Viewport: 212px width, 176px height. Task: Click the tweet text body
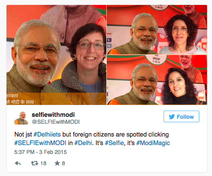pos(92,139)
